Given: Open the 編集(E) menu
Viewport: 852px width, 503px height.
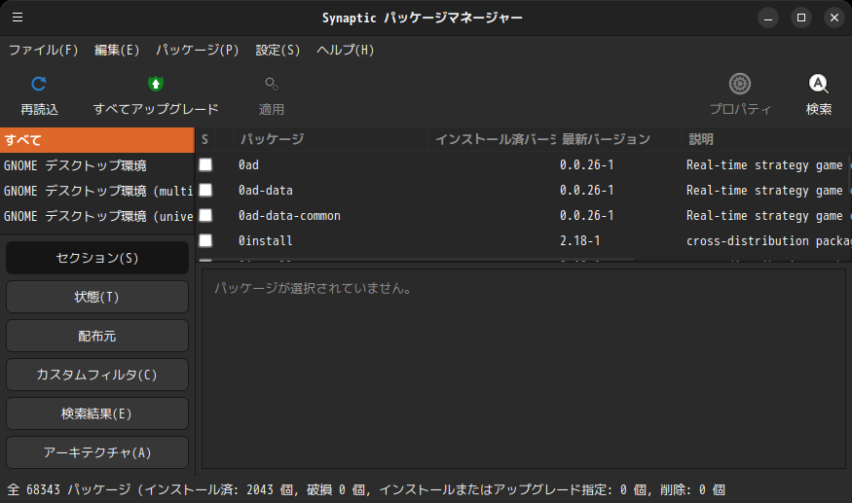Looking at the screenshot, I should [x=117, y=50].
